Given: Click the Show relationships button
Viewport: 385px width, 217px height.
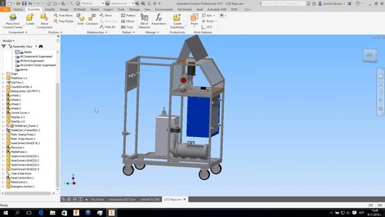Looking at the screenshot, I should point(106,15).
